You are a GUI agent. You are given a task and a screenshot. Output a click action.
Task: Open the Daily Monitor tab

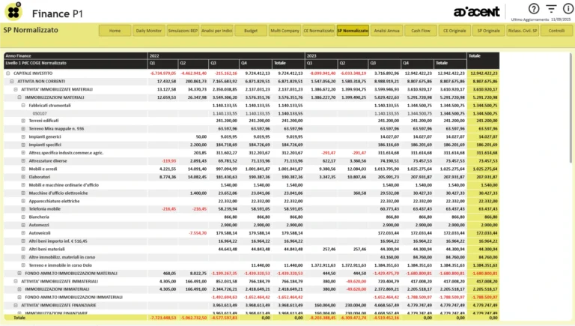tap(149, 31)
